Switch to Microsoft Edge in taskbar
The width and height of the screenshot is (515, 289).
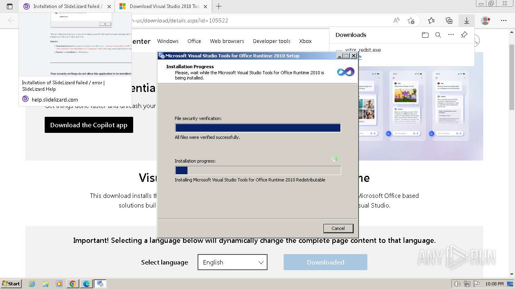[87, 284]
